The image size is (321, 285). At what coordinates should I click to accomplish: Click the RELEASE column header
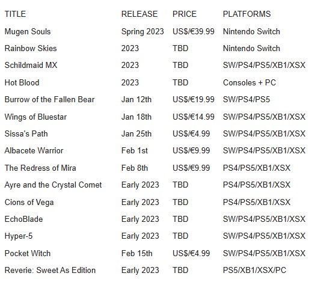click(x=139, y=14)
